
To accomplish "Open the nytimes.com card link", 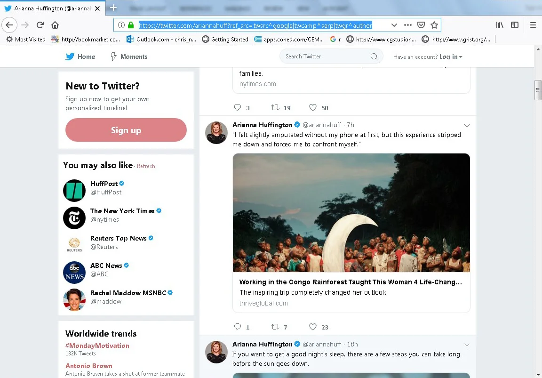I will point(257,84).
